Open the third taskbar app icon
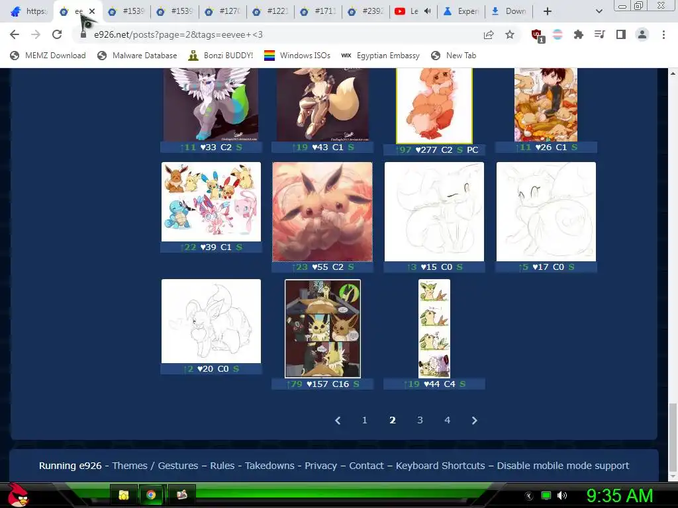 pos(182,495)
